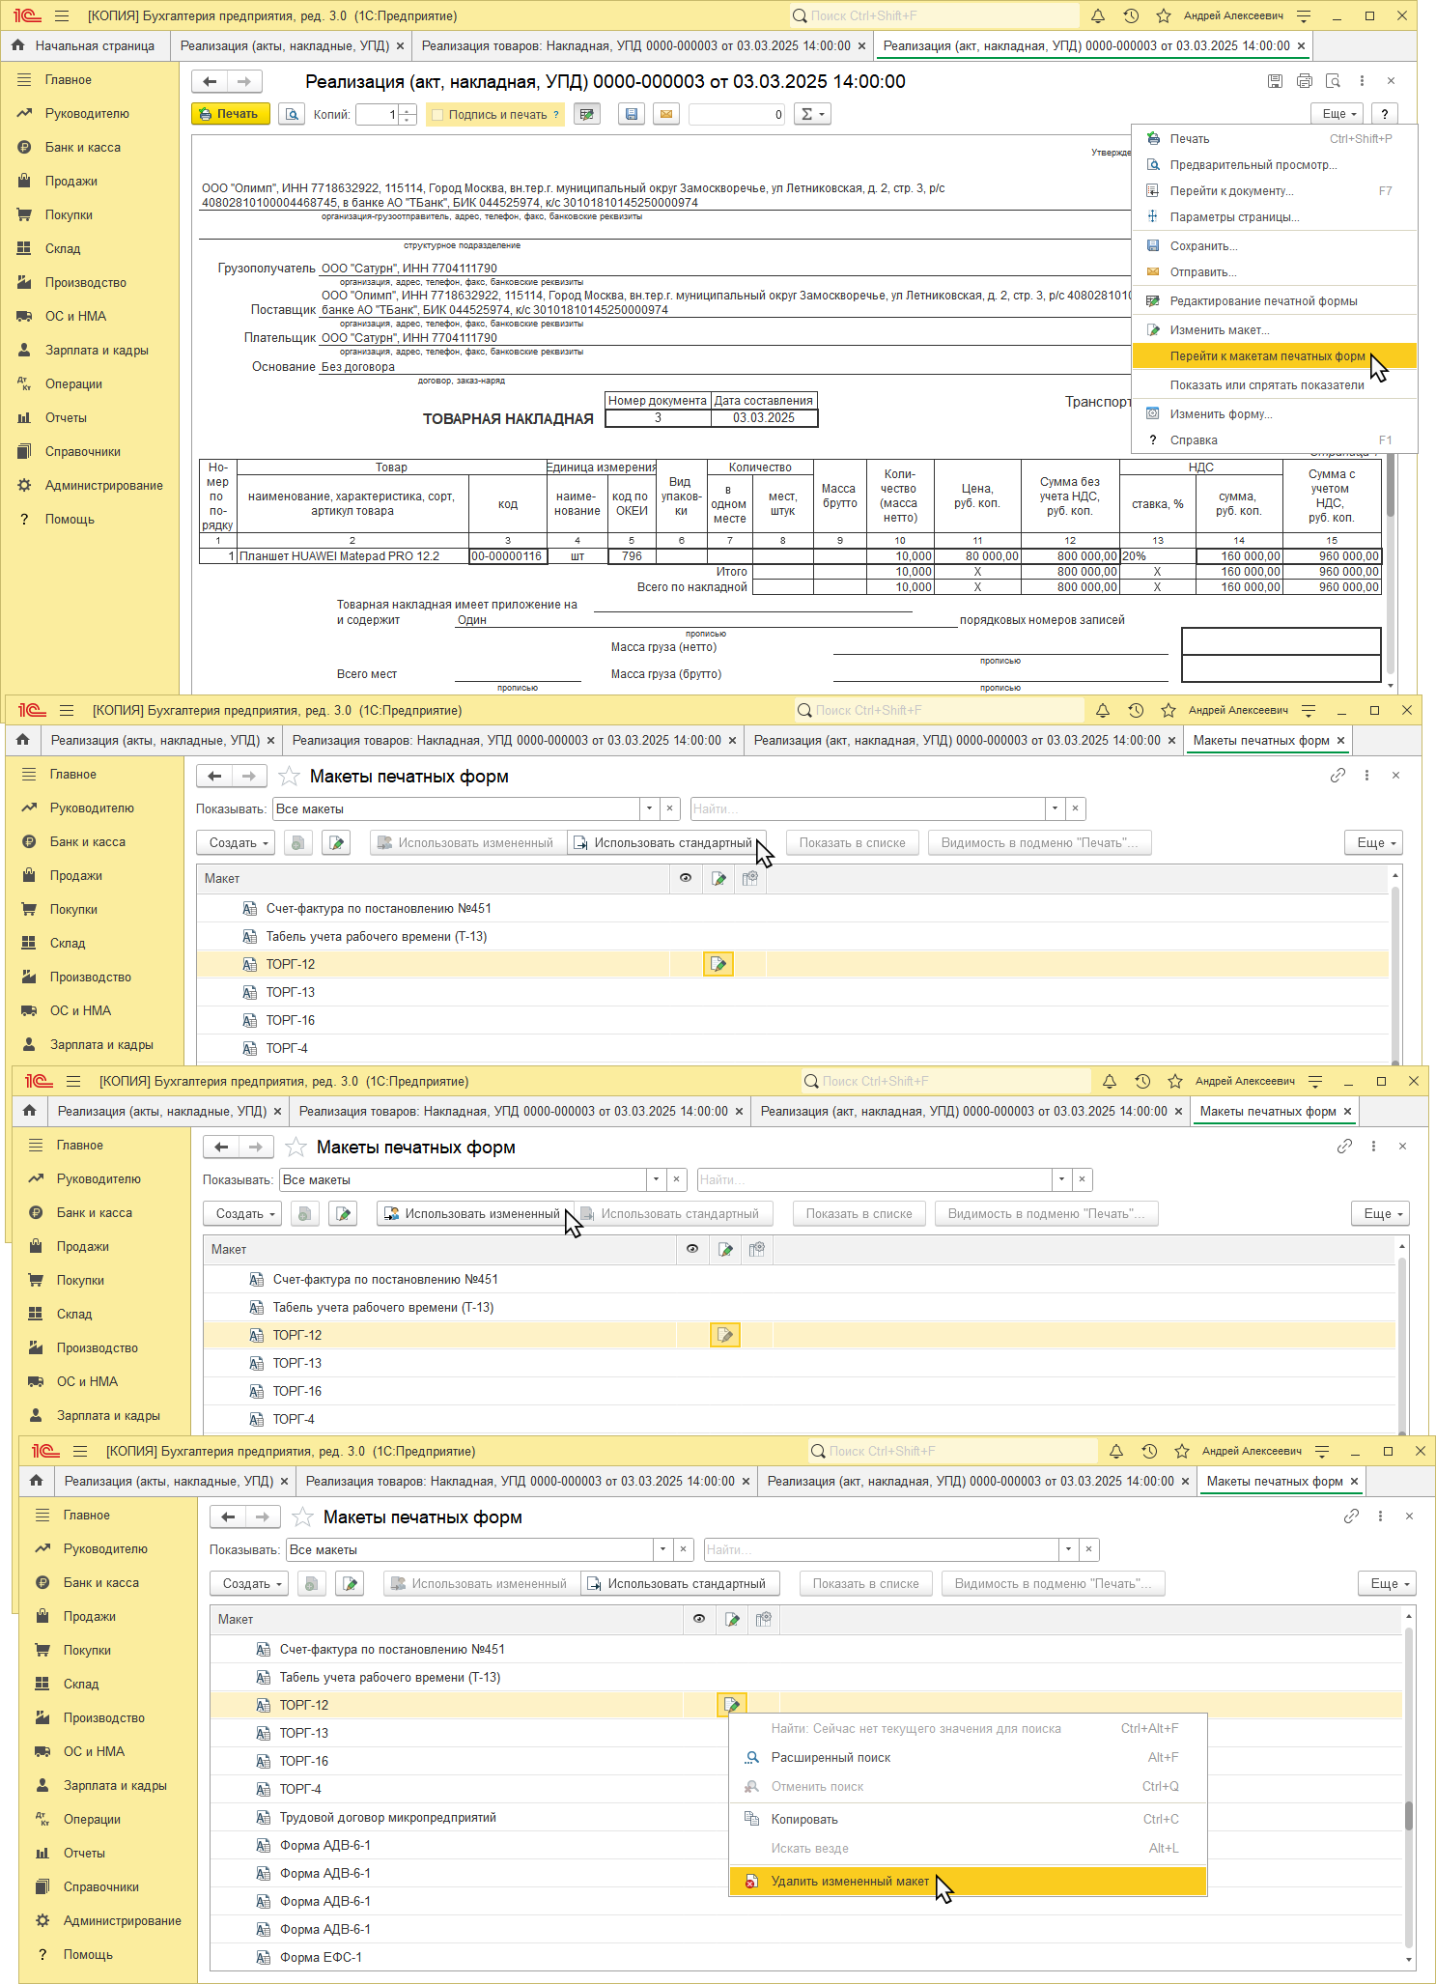Expand Создать in window with active Использовать измененный
Image resolution: width=1436 pixels, height=1984 pixels.
(x=240, y=1214)
